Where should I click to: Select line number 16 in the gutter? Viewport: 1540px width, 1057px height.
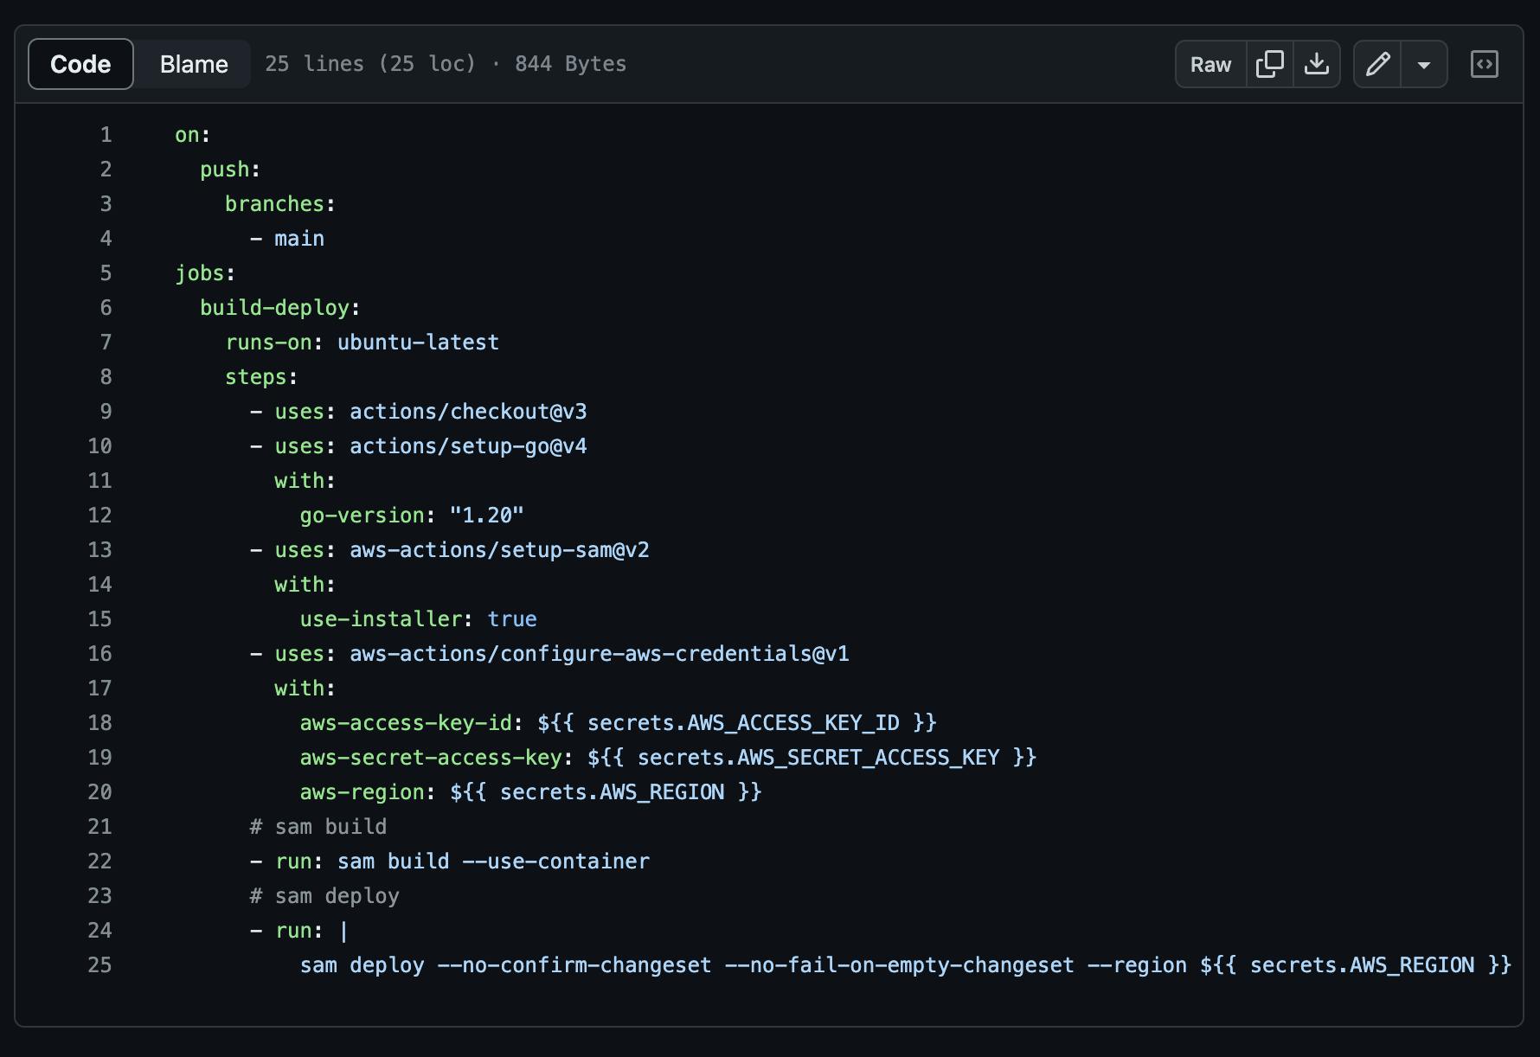[x=100, y=654]
